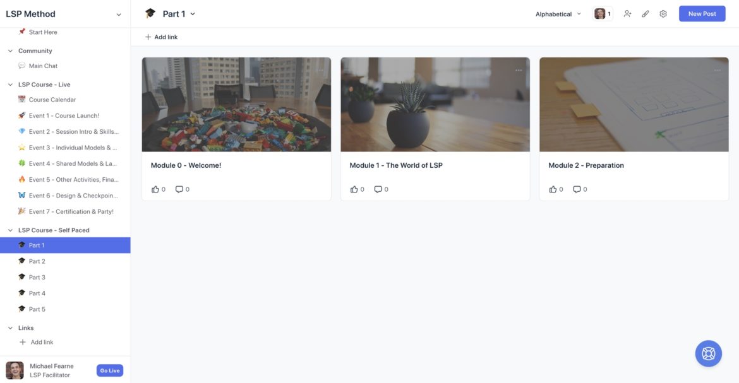Collapse the LSP Course - Self Paced section
This screenshot has height=383, width=739.
click(x=10, y=230)
